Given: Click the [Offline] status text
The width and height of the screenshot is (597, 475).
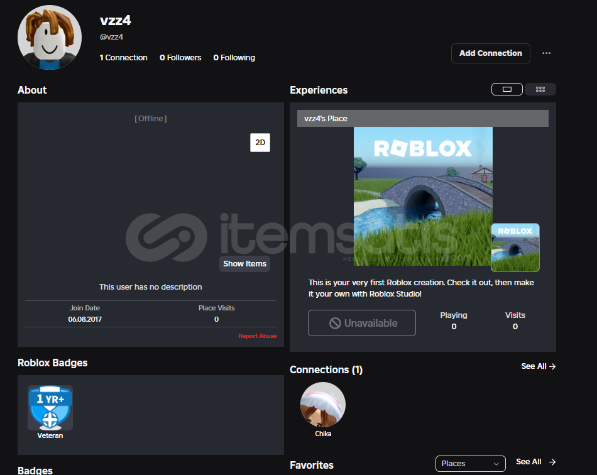Looking at the screenshot, I should pyautogui.click(x=151, y=118).
